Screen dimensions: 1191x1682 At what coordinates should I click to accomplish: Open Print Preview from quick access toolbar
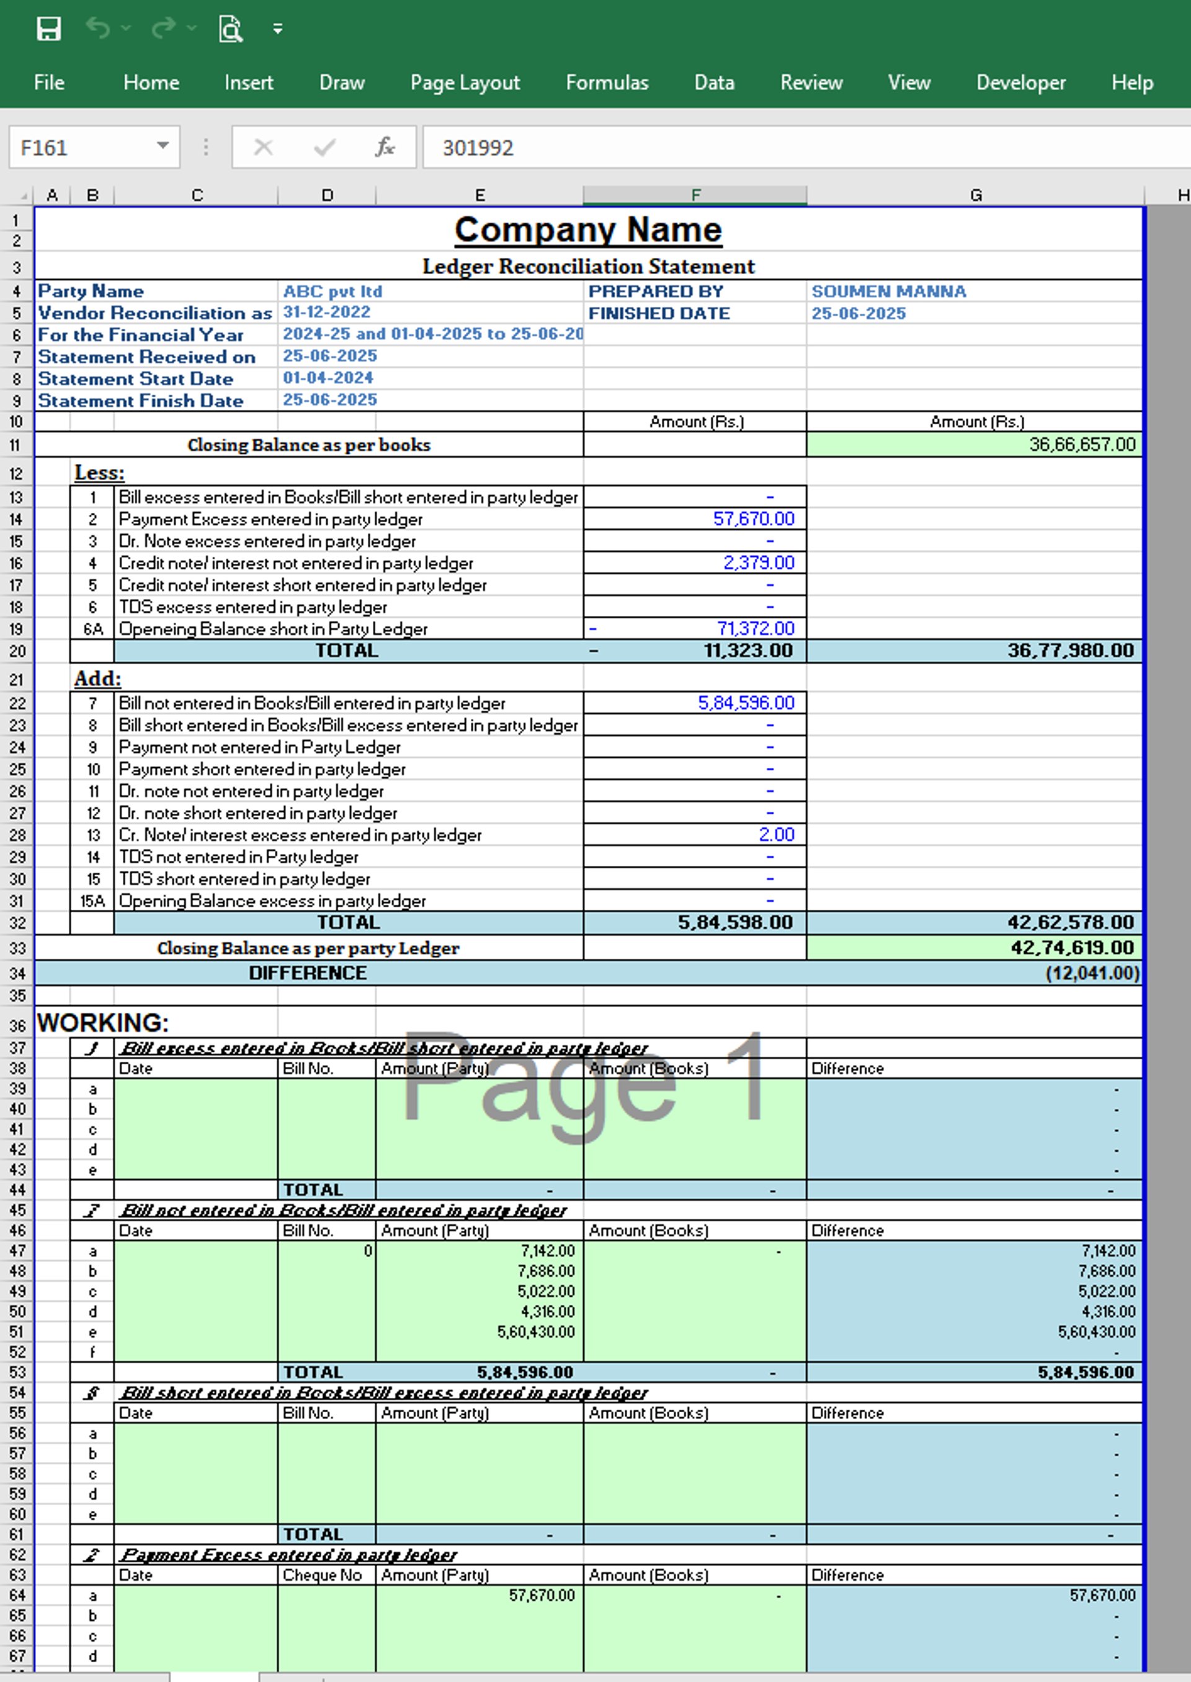point(230,29)
